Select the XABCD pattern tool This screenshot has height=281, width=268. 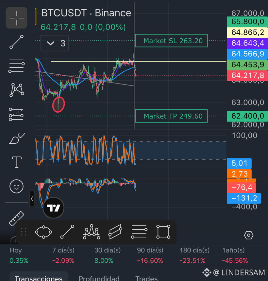click(16, 90)
